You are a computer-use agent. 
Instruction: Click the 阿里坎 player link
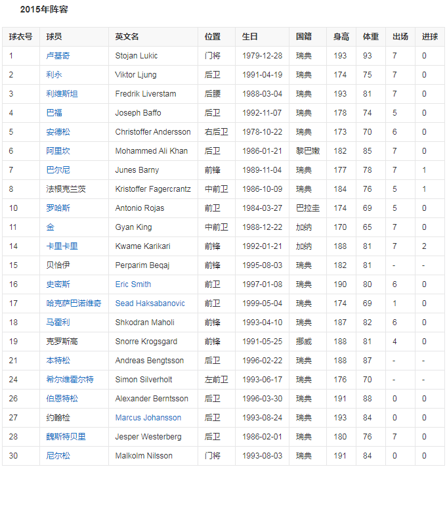coord(58,151)
